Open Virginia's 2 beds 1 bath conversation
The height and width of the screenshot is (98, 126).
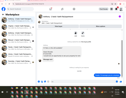18,27
